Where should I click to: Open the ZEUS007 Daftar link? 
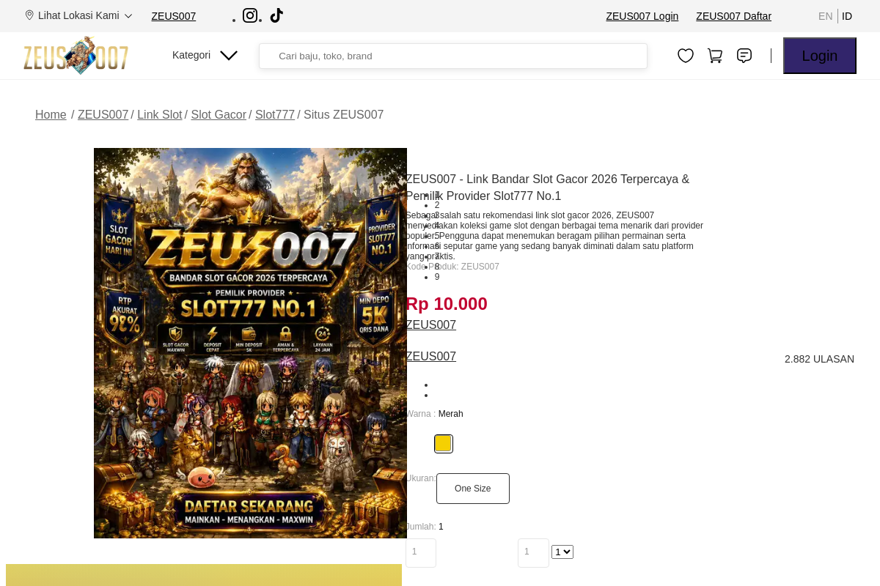[733, 16]
